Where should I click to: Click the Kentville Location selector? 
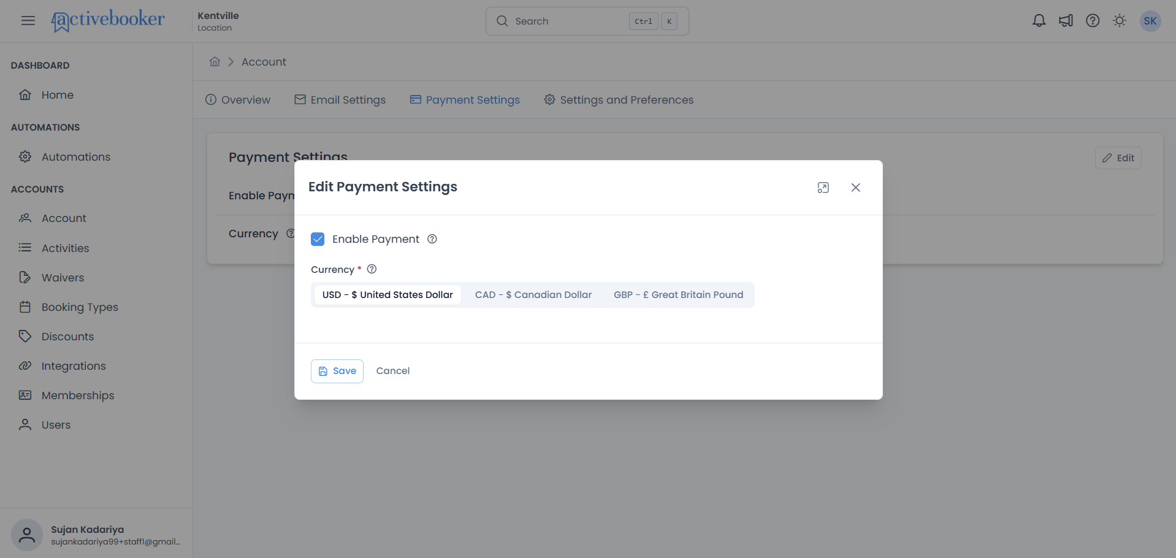pyautogui.click(x=218, y=21)
